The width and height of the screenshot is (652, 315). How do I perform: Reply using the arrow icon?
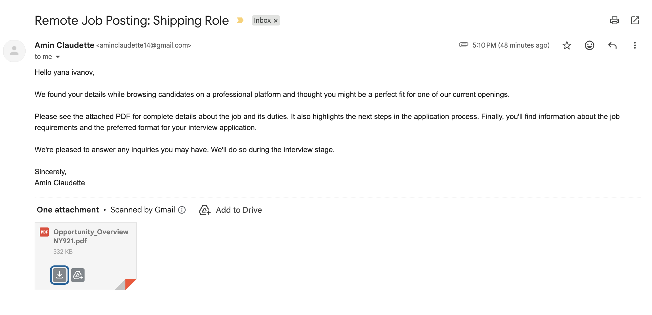(x=612, y=45)
